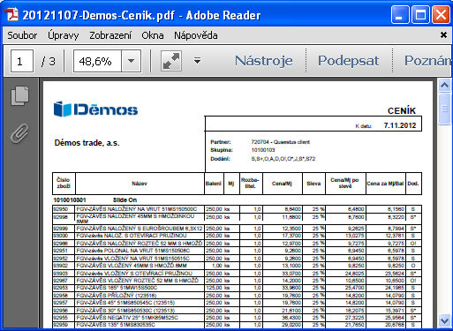This screenshot has width=453, height=331.
Task: Click the 'Dod.' column header
Action: 413,184
